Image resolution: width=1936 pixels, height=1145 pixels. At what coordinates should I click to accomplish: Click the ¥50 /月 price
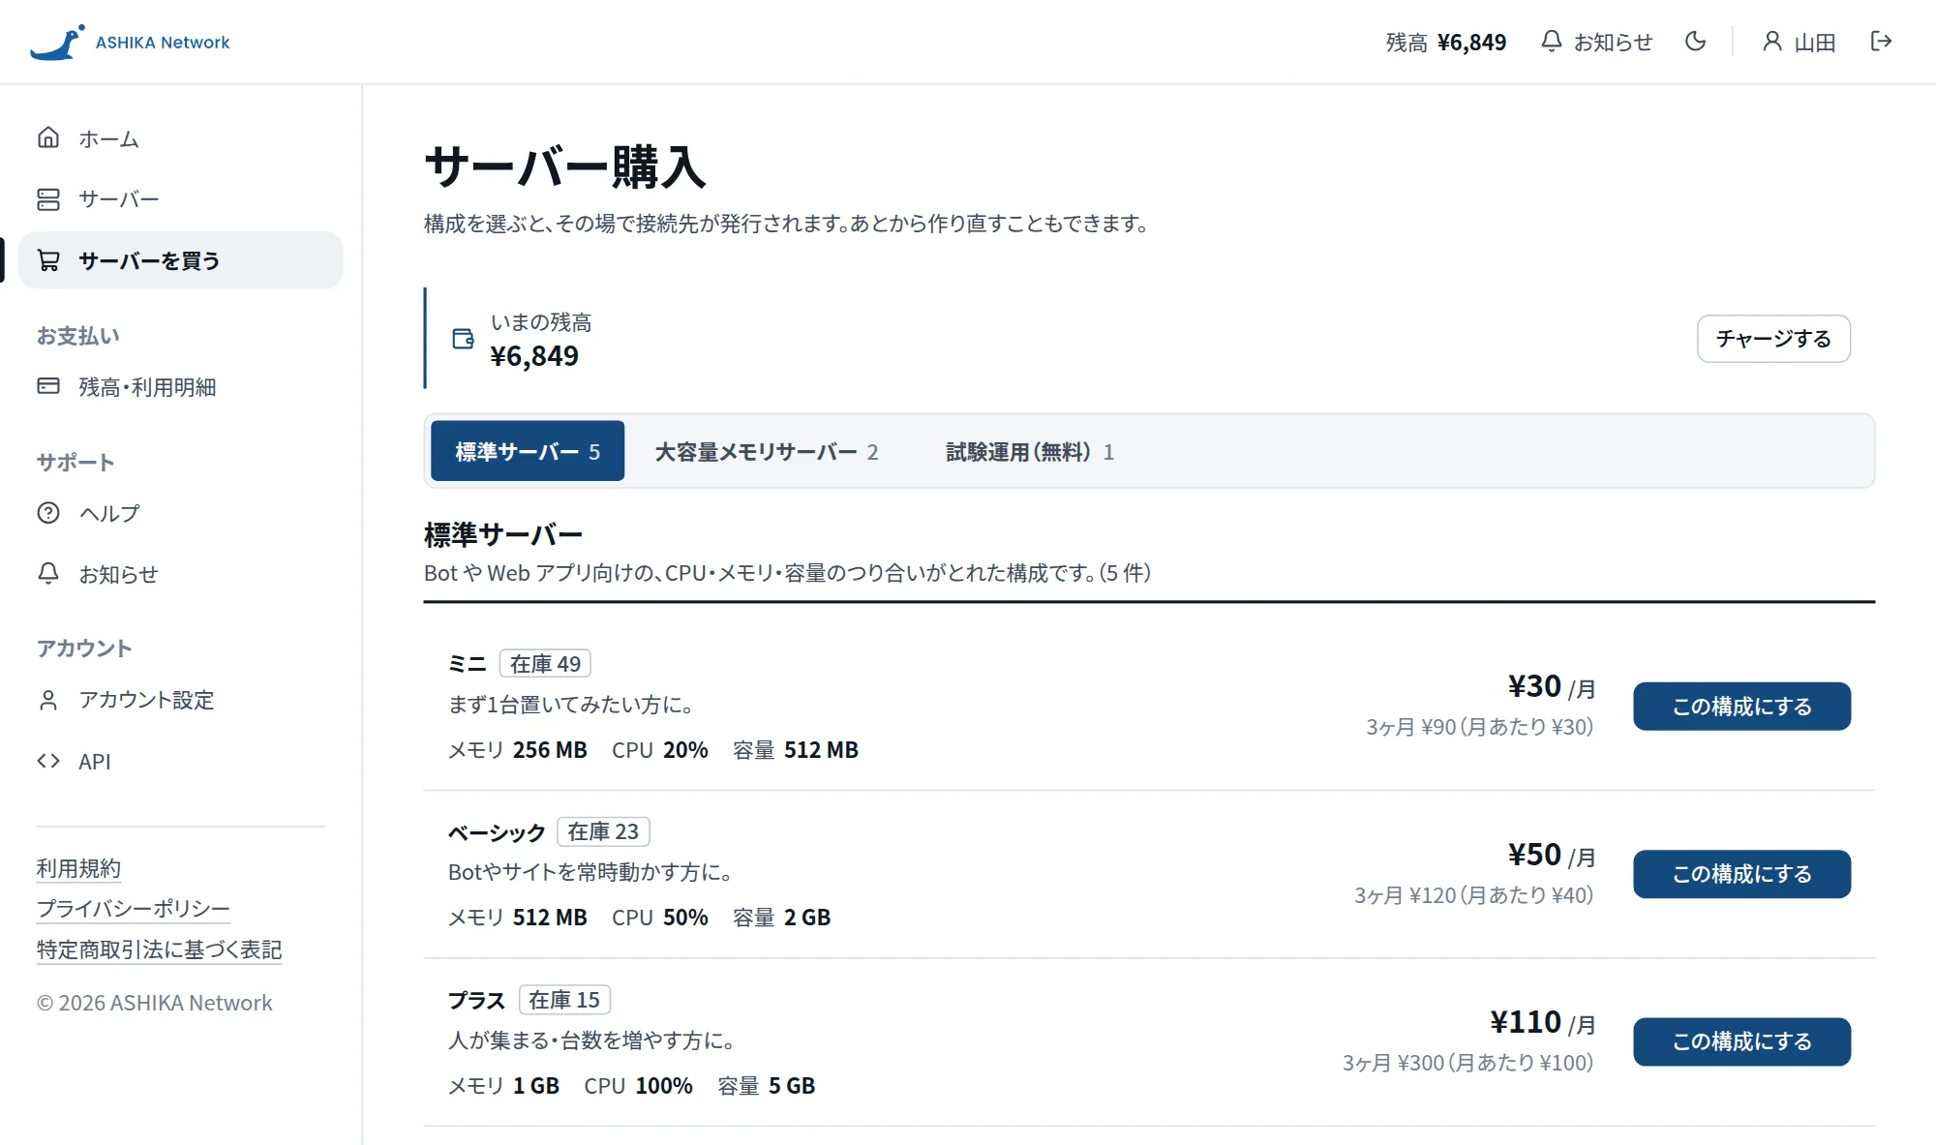[1551, 855]
